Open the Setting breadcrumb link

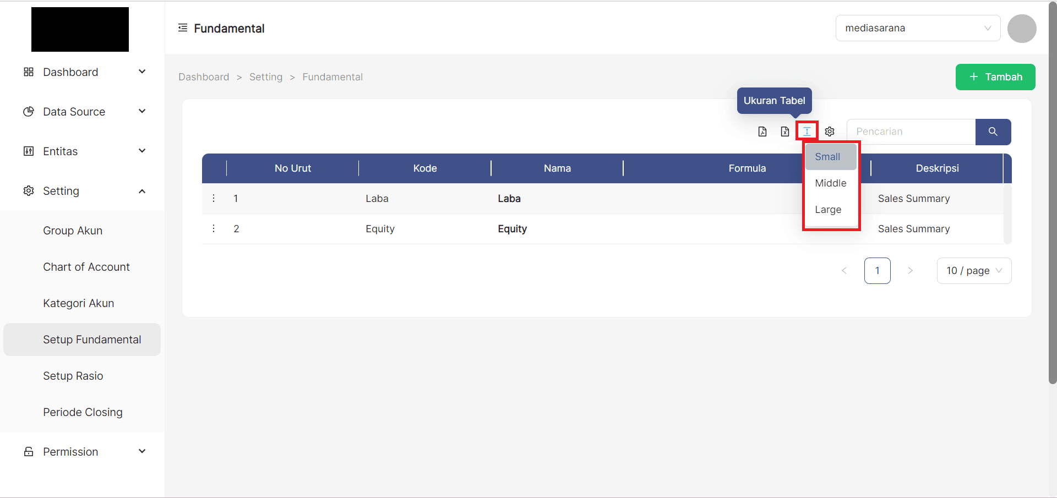266,76
